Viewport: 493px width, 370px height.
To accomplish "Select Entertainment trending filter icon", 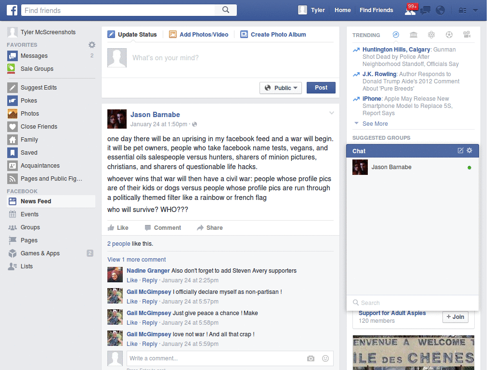I will (467, 35).
